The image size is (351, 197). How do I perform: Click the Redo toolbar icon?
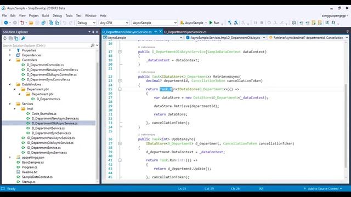click(x=71, y=23)
